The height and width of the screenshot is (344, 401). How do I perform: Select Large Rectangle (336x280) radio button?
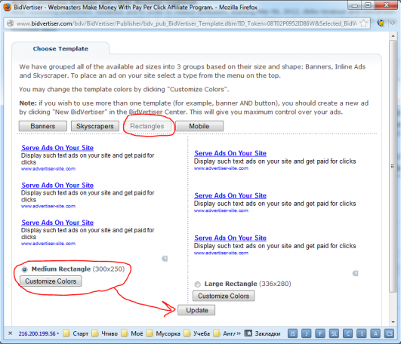coord(197,284)
